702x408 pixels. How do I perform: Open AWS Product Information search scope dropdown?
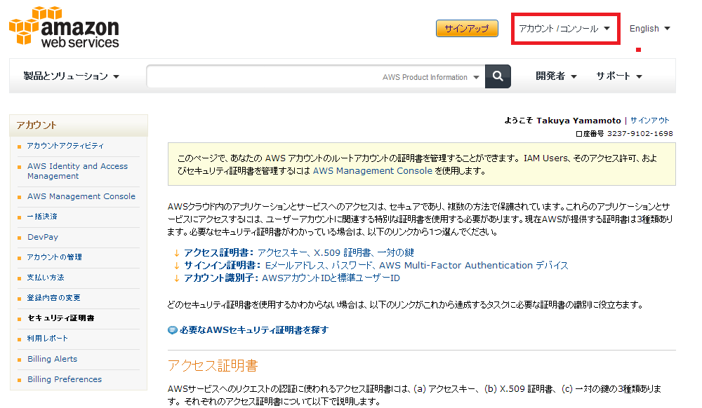pyautogui.click(x=430, y=77)
